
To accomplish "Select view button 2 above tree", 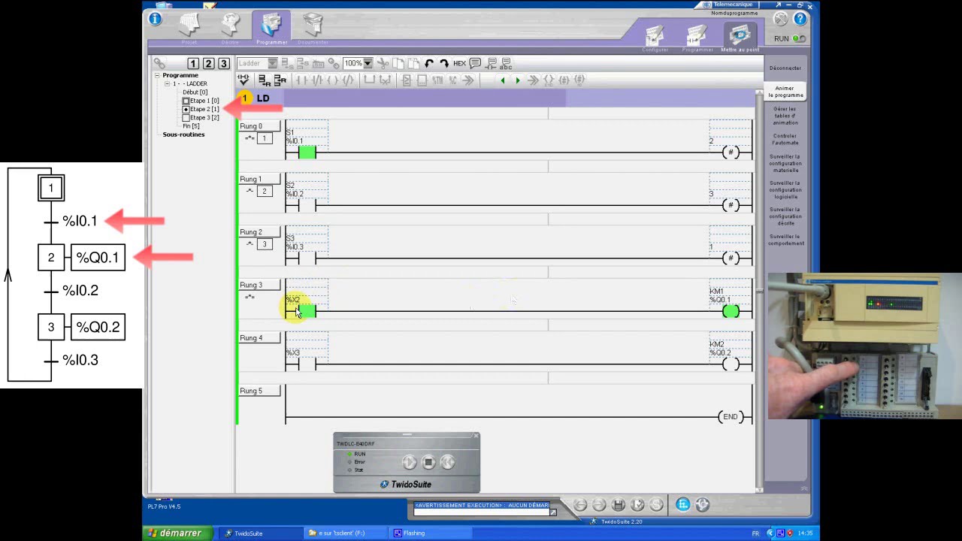I will (208, 64).
